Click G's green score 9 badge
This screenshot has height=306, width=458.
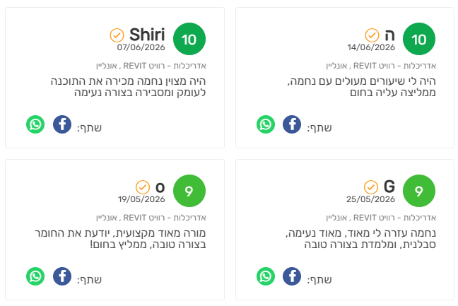coord(419,191)
